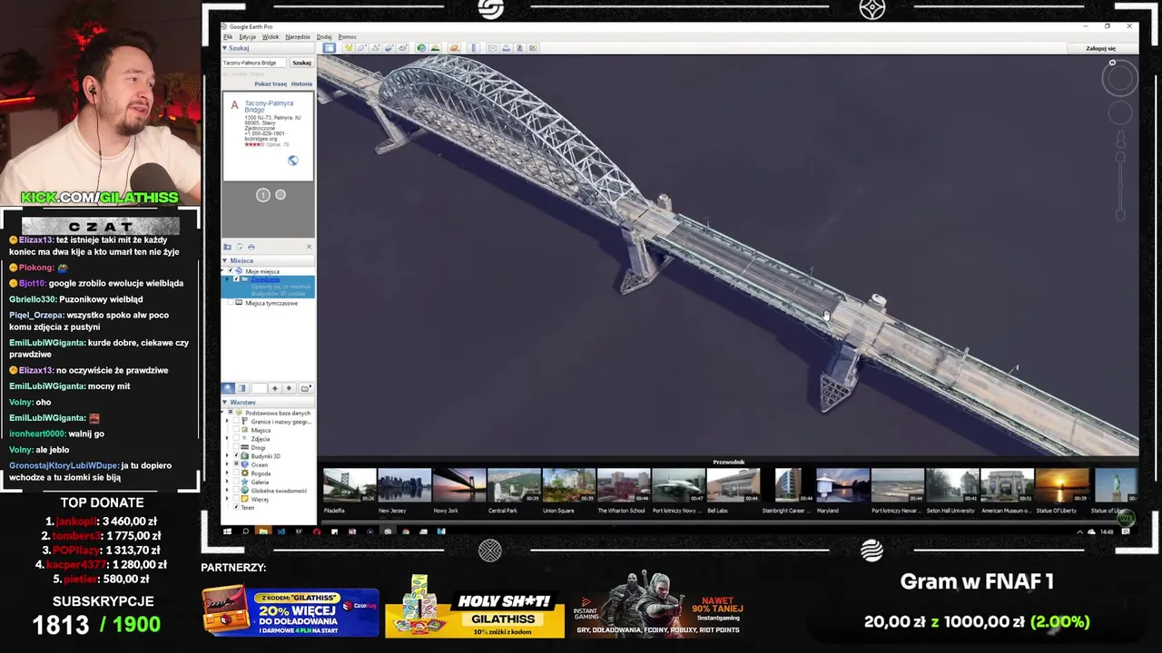
Task: Toggle the Zwiedzanie checkbox
Action: pos(236,278)
